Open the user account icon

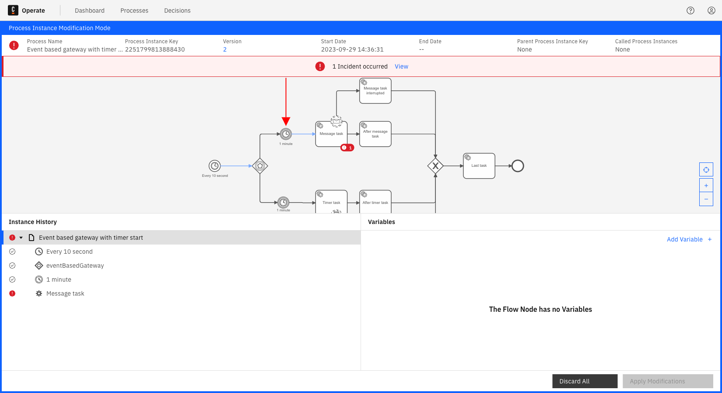pos(711,10)
